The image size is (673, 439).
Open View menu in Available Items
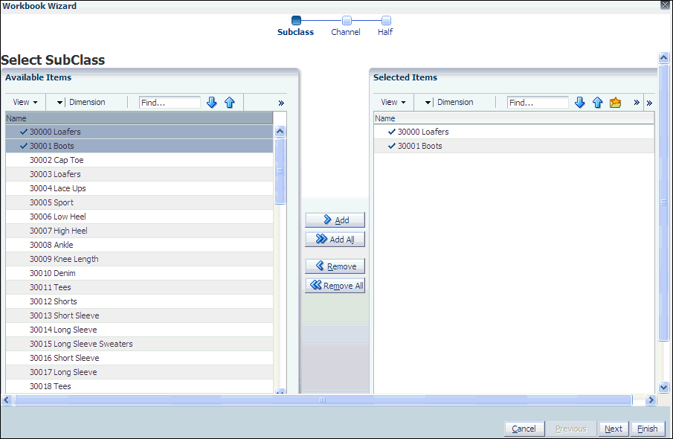pyautogui.click(x=25, y=102)
